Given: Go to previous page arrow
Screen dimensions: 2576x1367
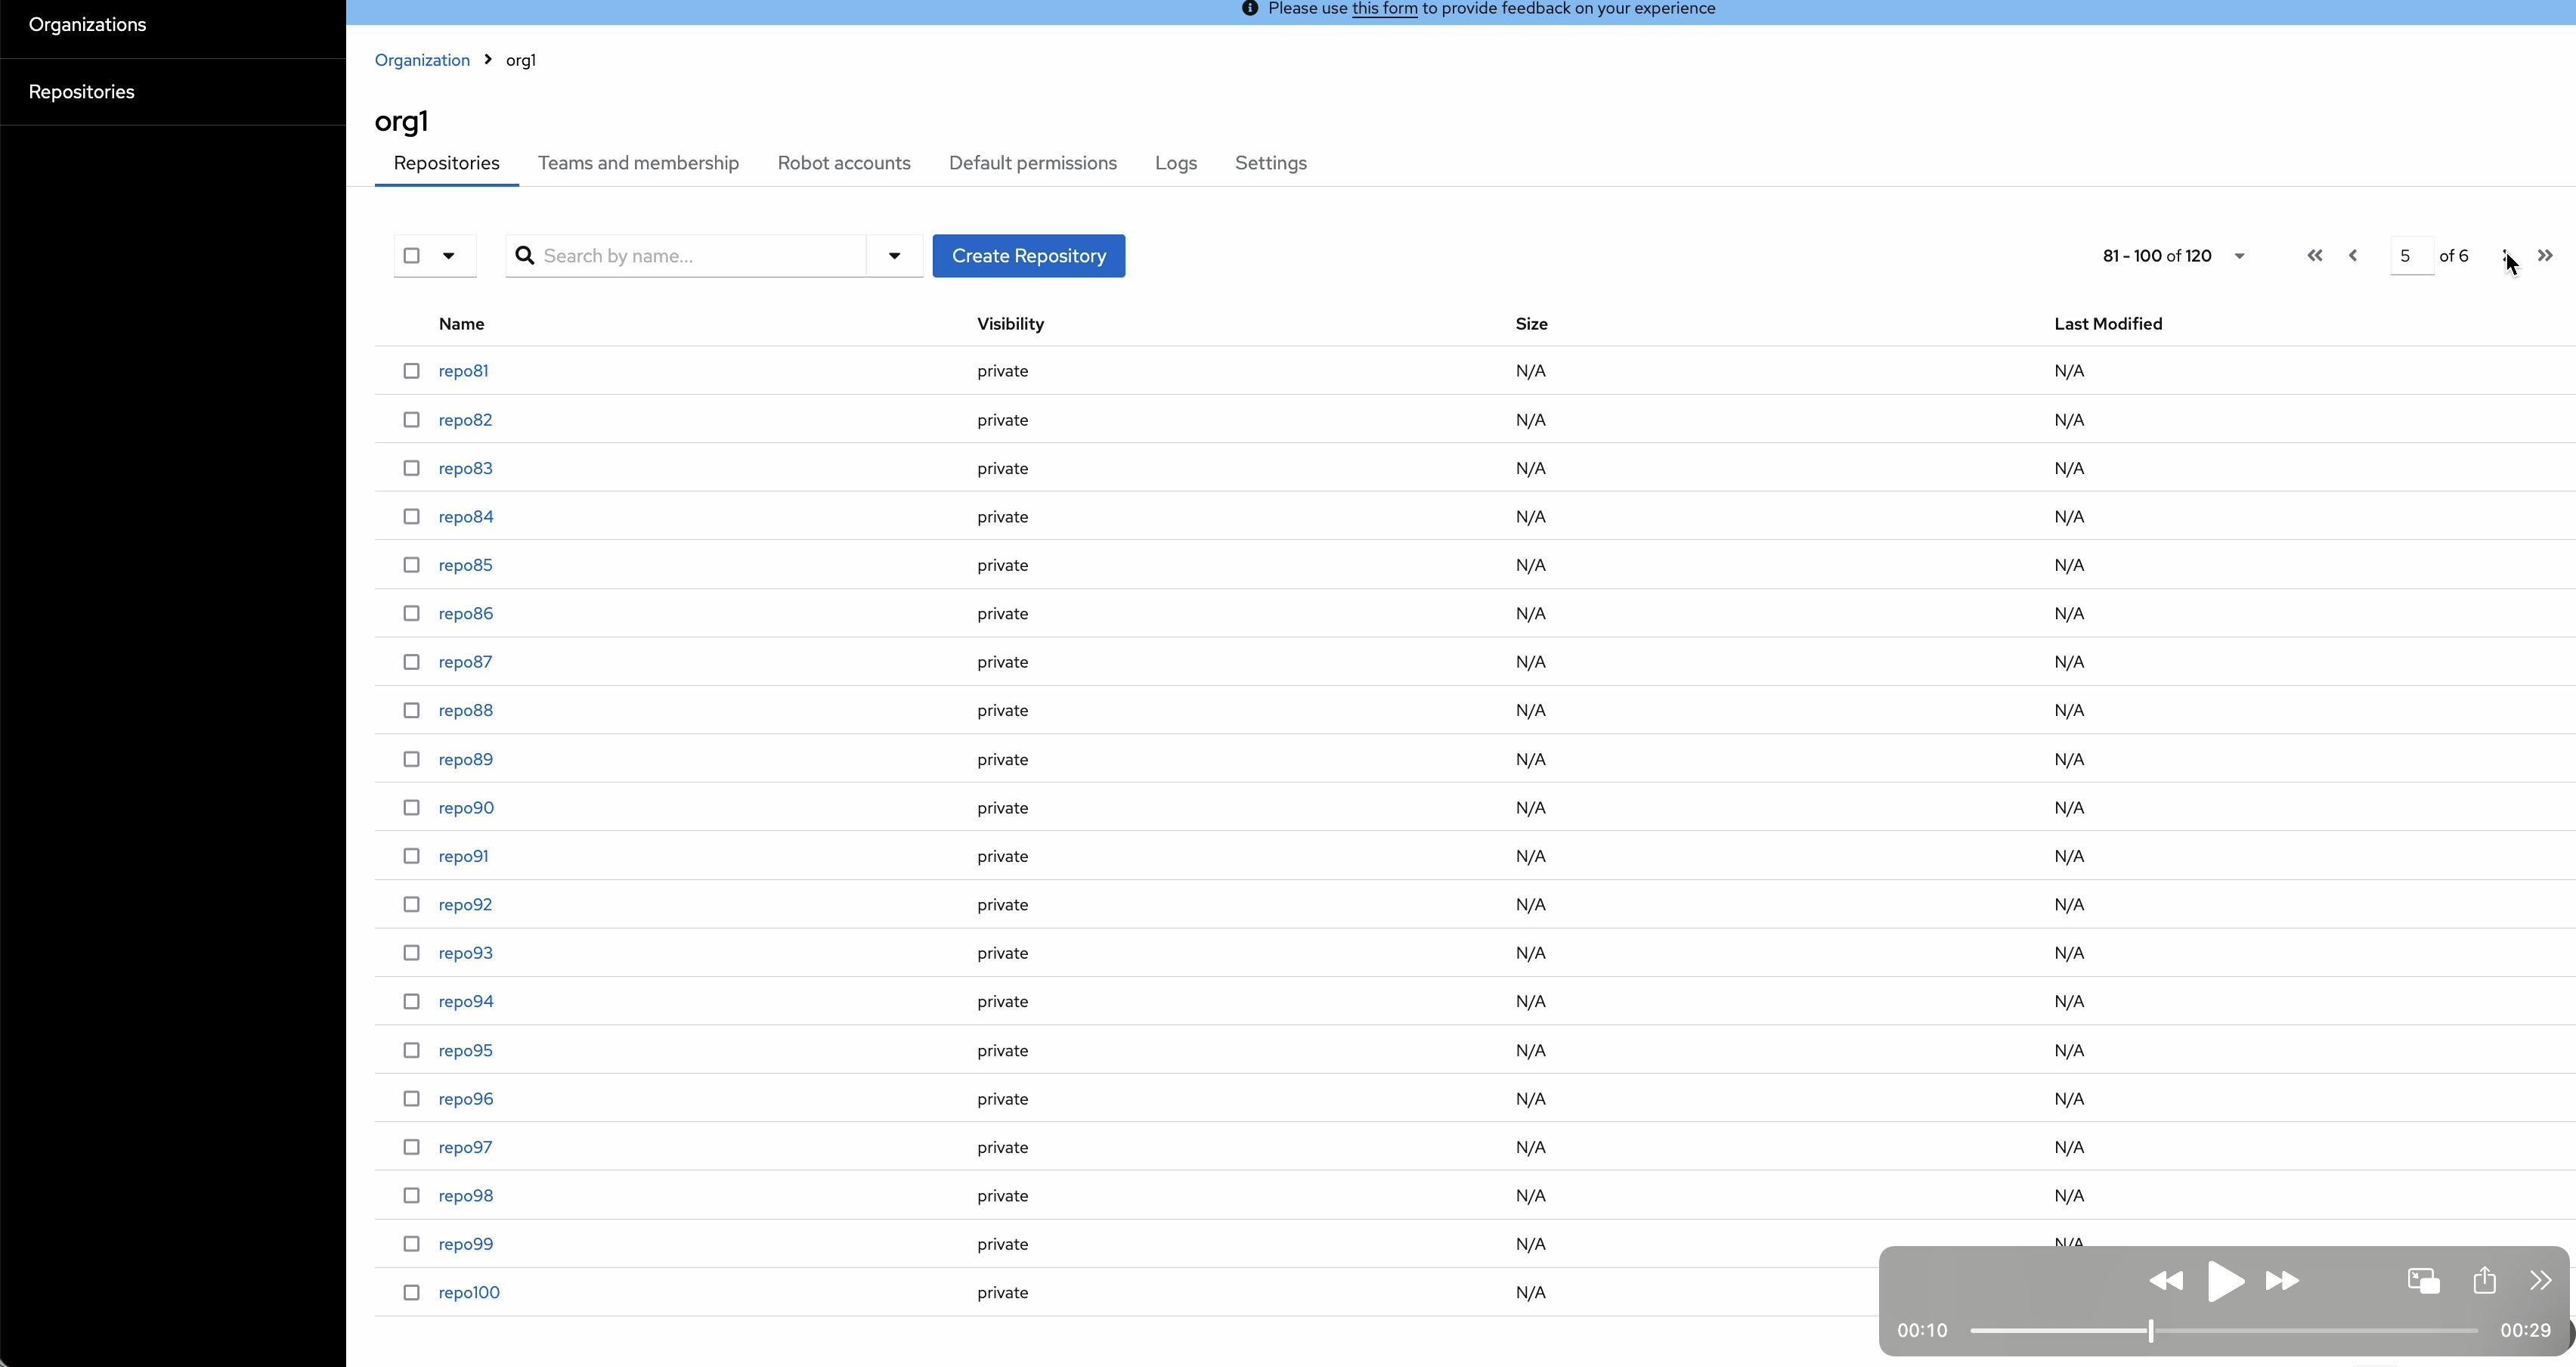Looking at the screenshot, I should coord(2353,256).
